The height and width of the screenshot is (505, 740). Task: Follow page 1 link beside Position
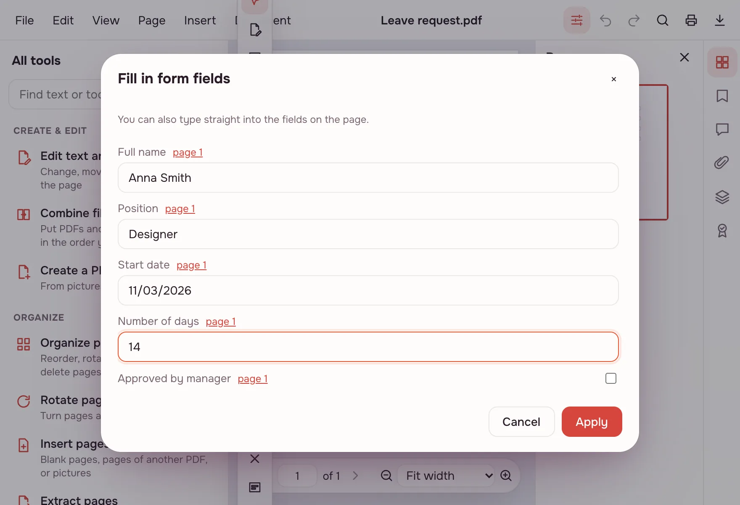pyautogui.click(x=180, y=209)
